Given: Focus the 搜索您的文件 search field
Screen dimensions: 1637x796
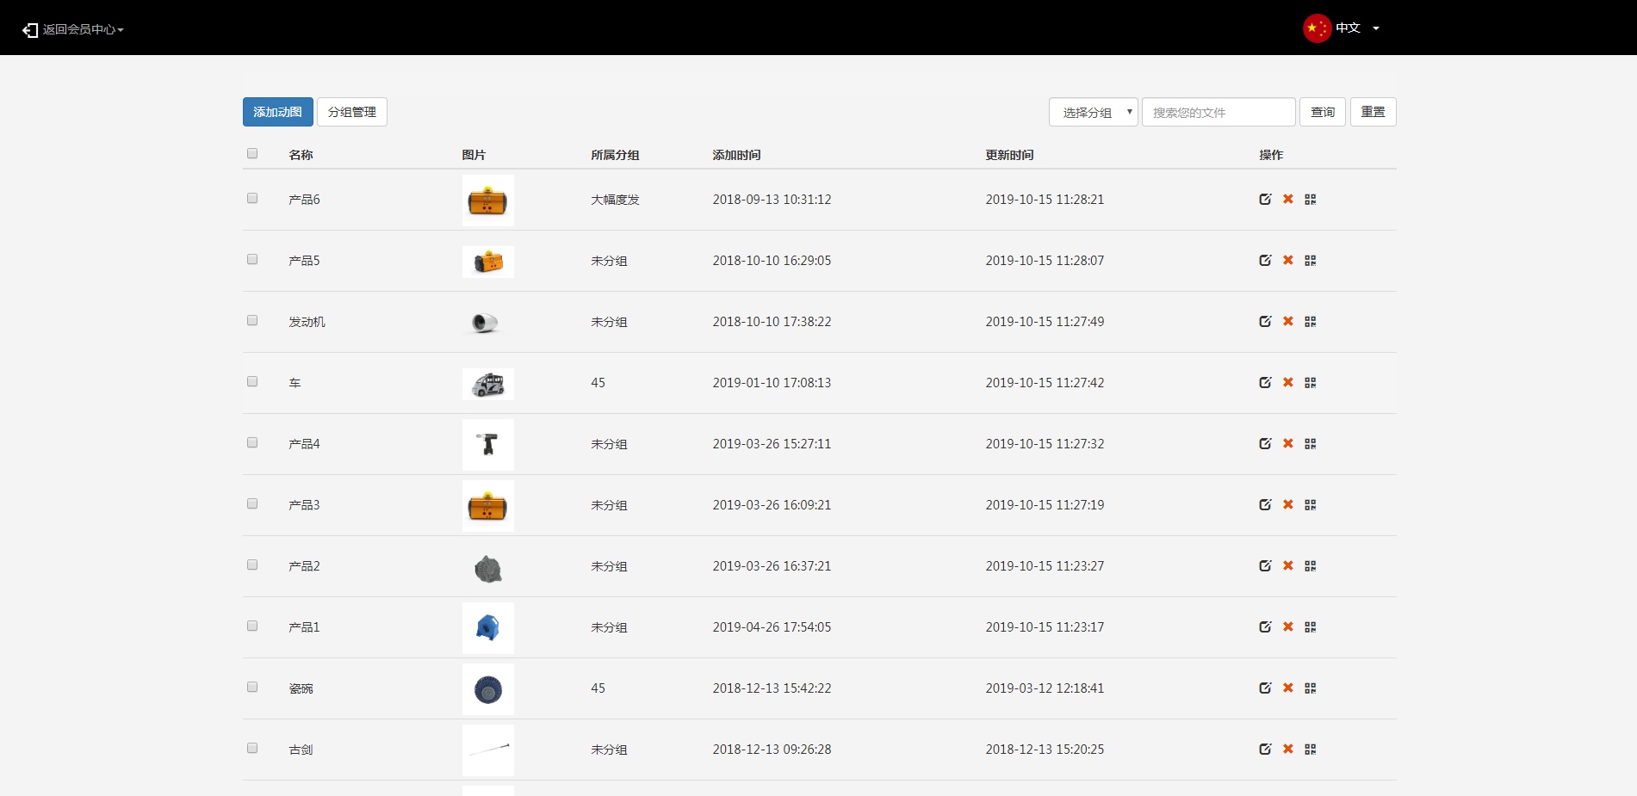Looking at the screenshot, I should (x=1218, y=113).
